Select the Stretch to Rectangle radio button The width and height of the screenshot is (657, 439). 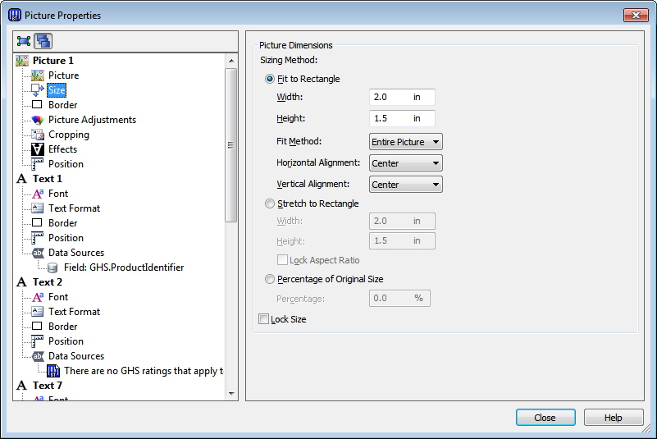pyautogui.click(x=270, y=203)
